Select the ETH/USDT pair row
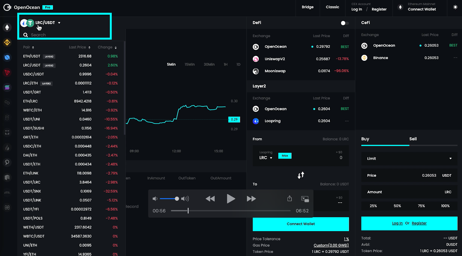462x256 pixels. (70, 56)
